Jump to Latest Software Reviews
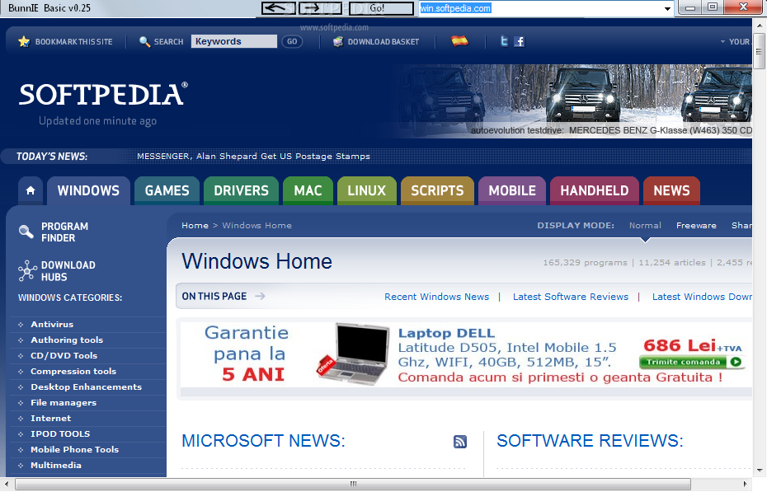Screen dimensions: 767x492 (x=571, y=297)
